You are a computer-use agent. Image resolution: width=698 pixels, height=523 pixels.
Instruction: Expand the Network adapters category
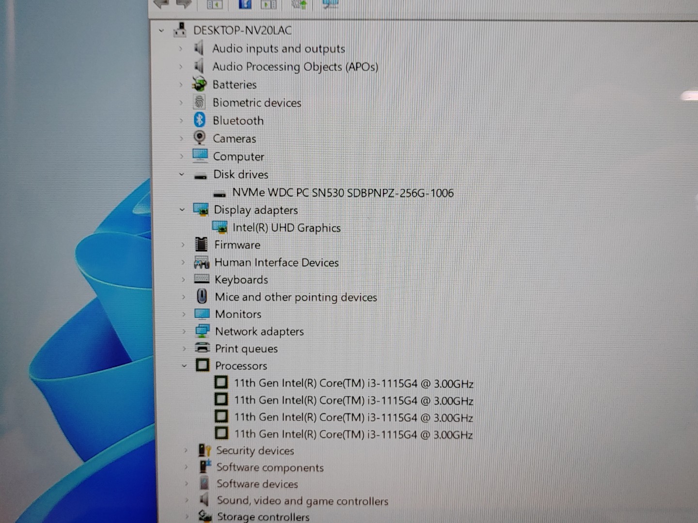tap(184, 332)
